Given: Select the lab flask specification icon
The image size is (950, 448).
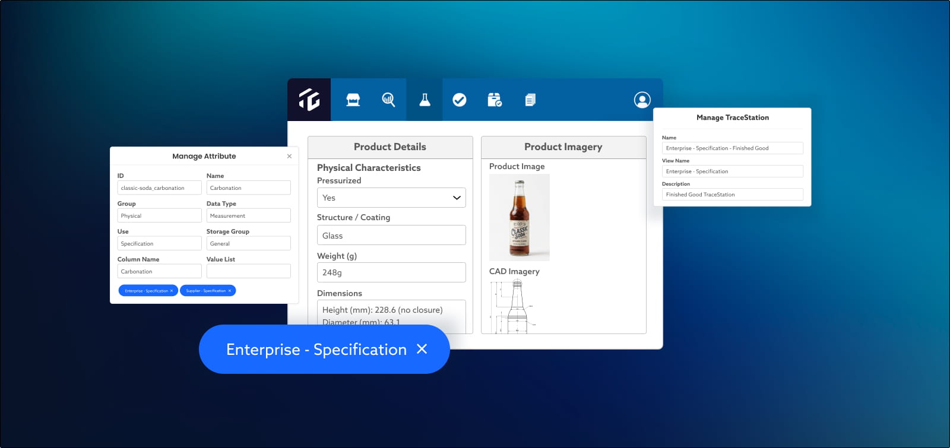Looking at the screenshot, I should tap(425, 100).
